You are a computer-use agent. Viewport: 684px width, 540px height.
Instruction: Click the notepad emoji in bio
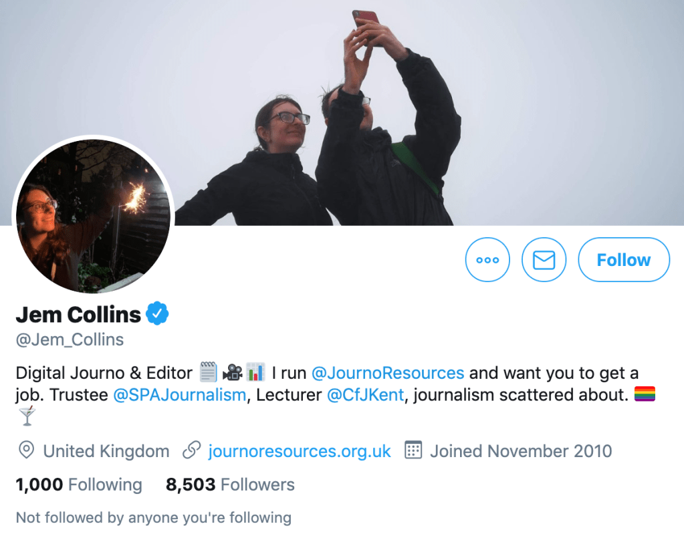tap(209, 372)
